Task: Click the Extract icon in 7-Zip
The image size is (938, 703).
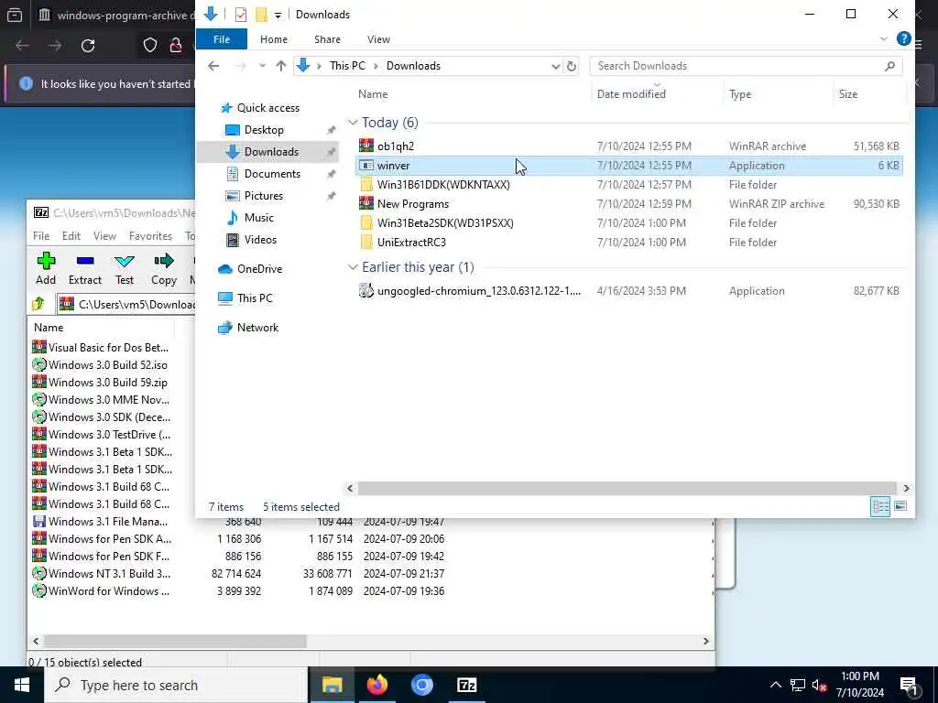Action: [85, 261]
